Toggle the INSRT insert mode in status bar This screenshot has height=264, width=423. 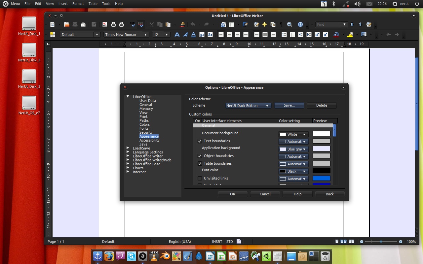[x=217, y=242]
